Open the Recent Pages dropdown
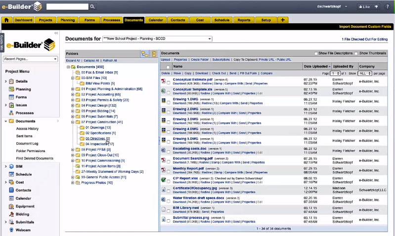The height and width of the screenshot is (236, 395). pos(31,59)
